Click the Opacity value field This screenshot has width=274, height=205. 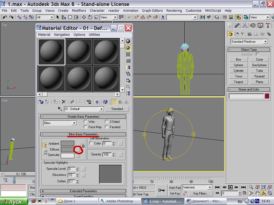click(107, 155)
